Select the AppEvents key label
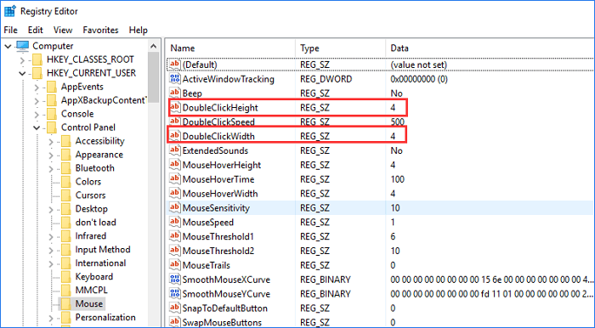Screen dimensions: 595x328 (x=82, y=87)
